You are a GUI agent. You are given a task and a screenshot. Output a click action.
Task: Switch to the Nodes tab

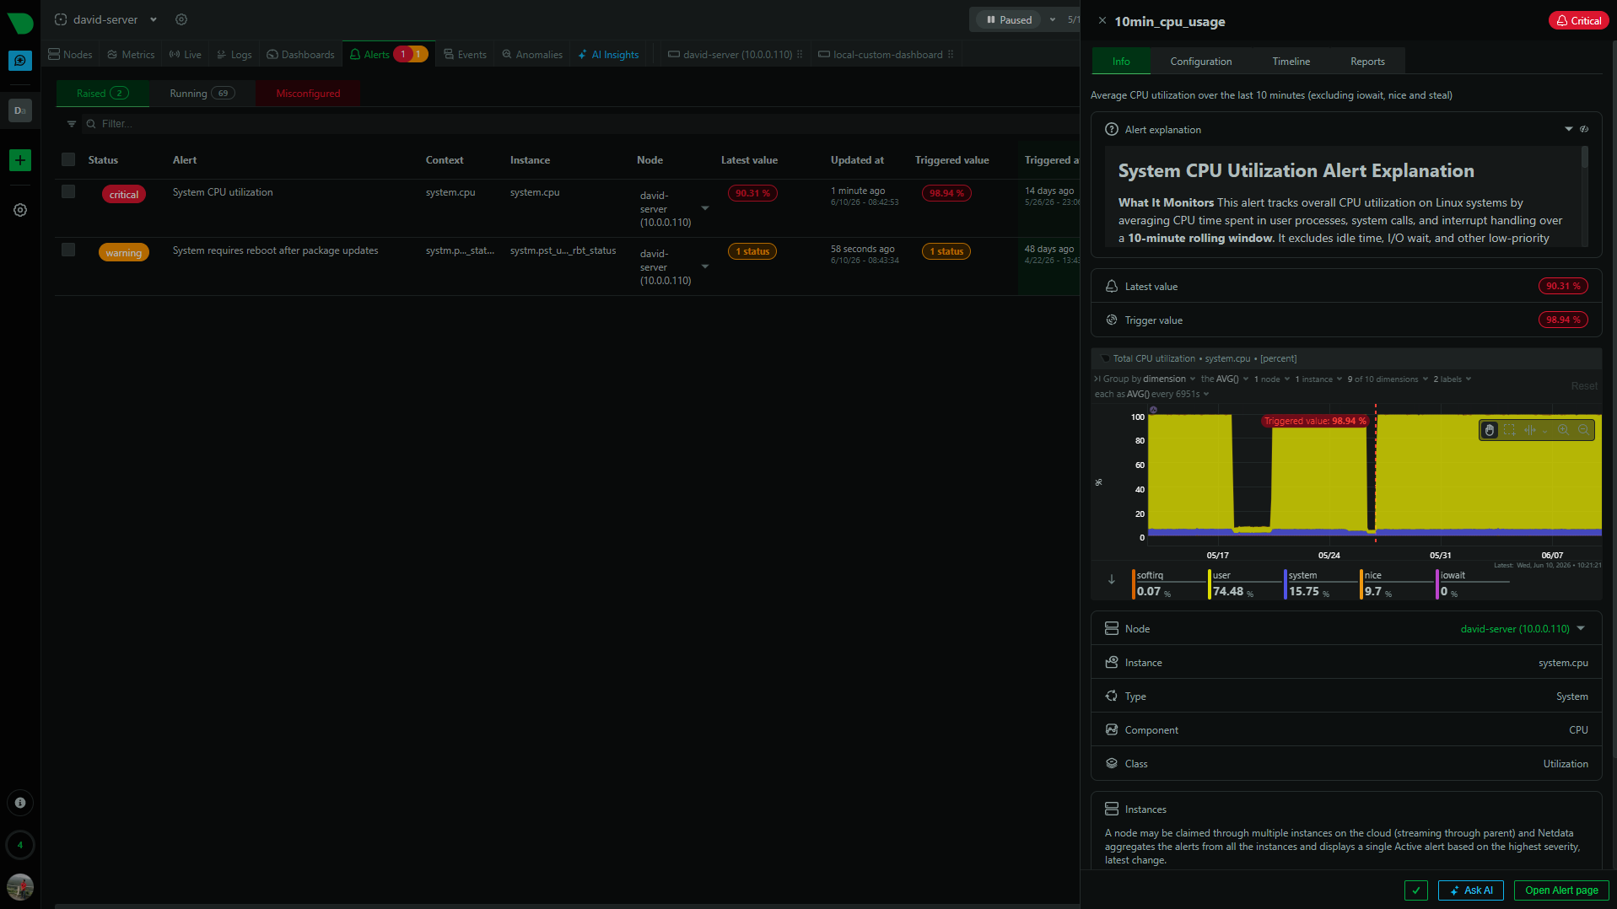pyautogui.click(x=71, y=54)
